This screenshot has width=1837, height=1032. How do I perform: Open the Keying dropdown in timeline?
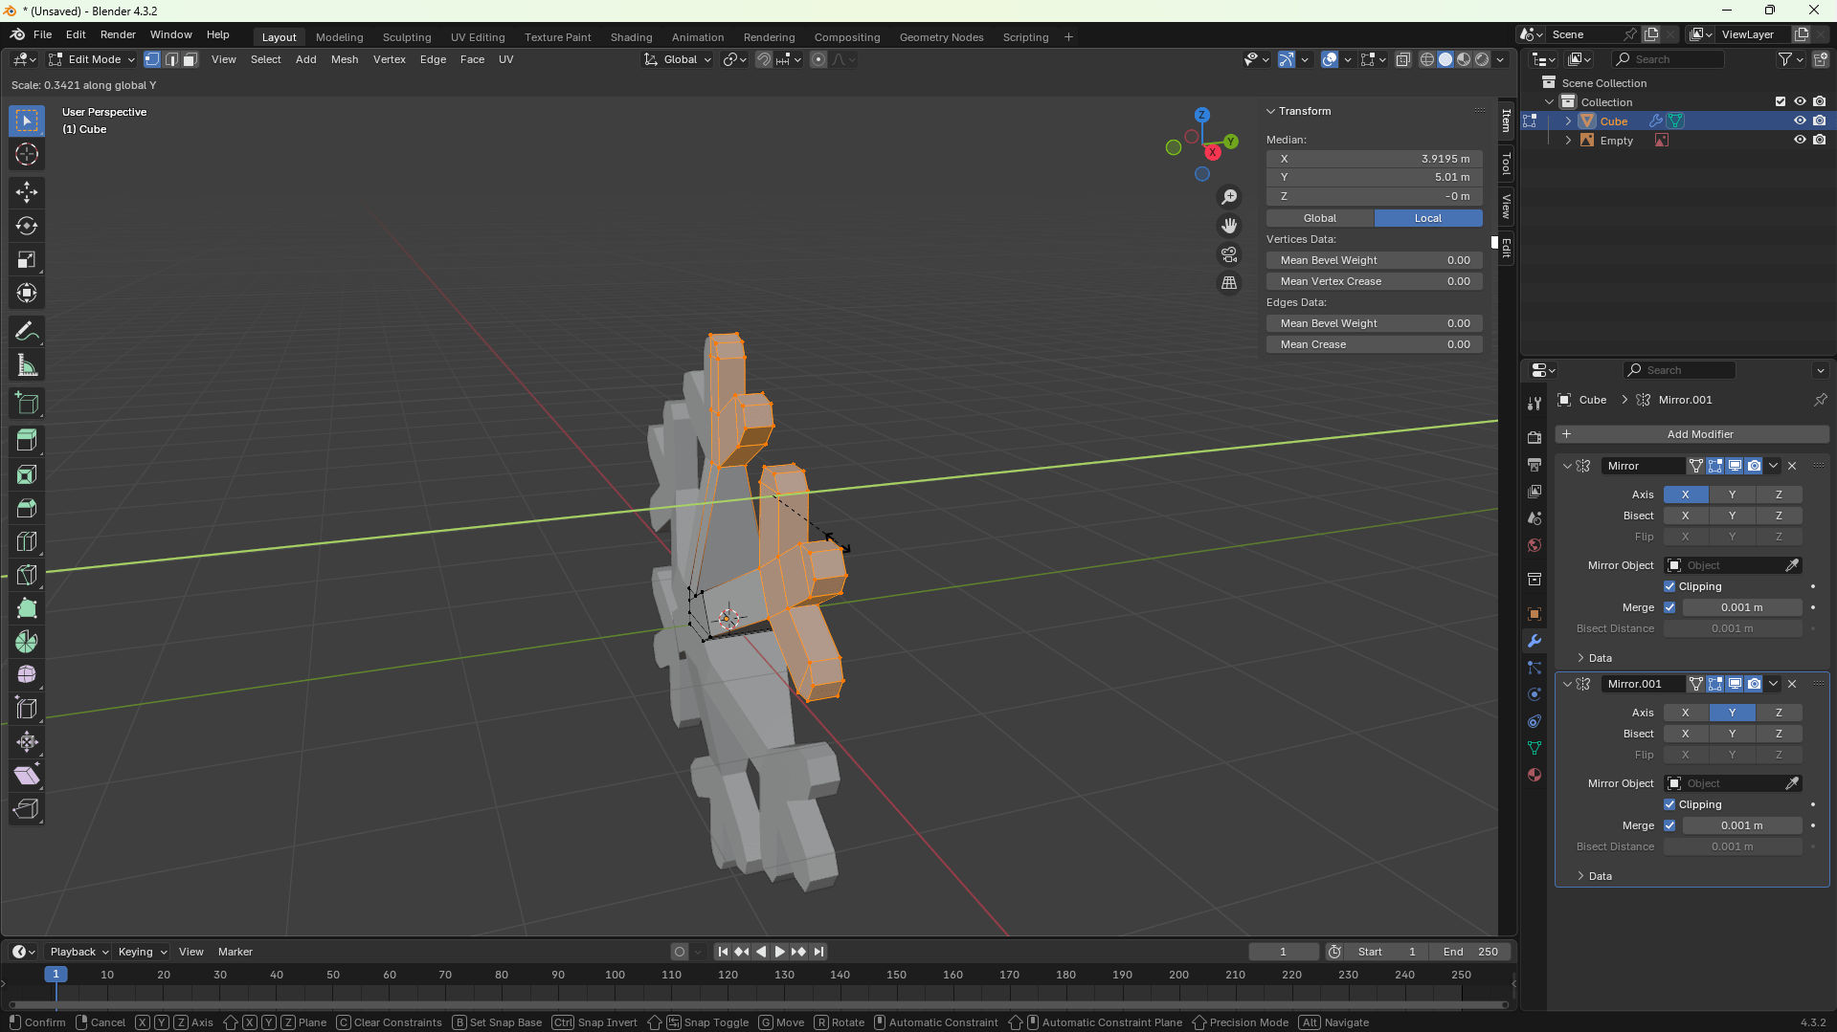pos(142,952)
